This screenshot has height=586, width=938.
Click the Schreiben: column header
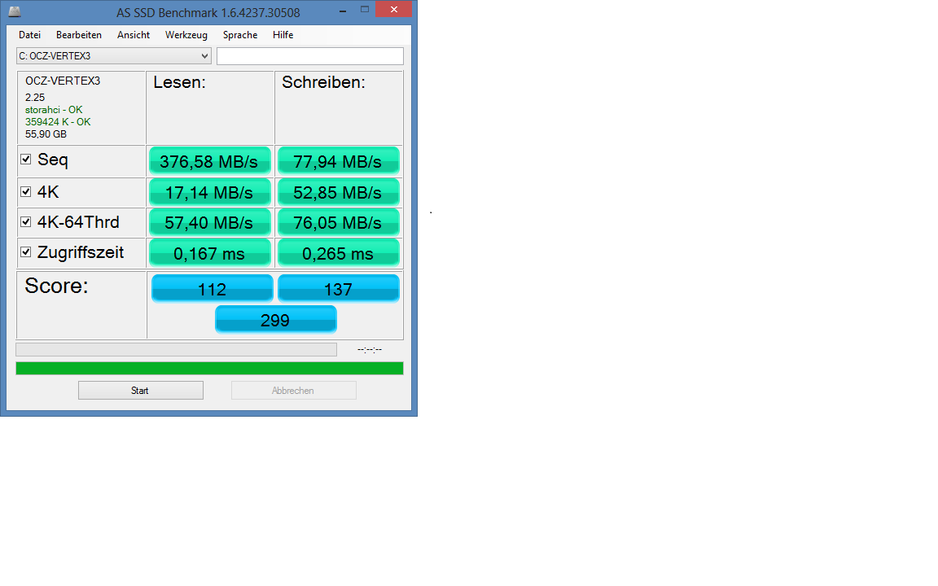323,82
